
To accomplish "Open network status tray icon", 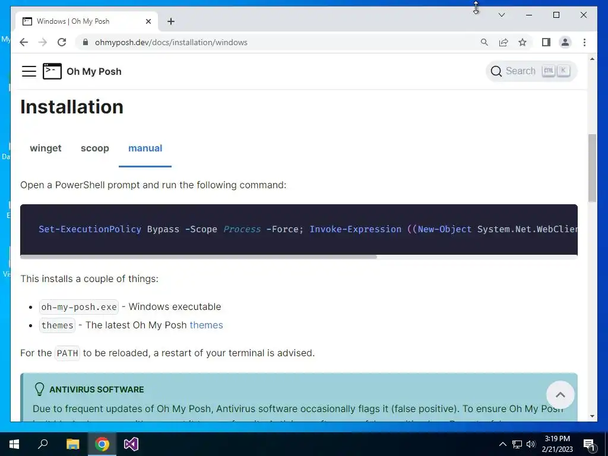I will click(x=517, y=444).
